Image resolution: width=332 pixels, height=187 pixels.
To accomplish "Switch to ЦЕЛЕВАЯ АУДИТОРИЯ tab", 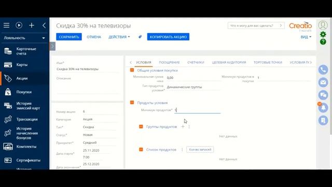I will [x=229, y=62].
